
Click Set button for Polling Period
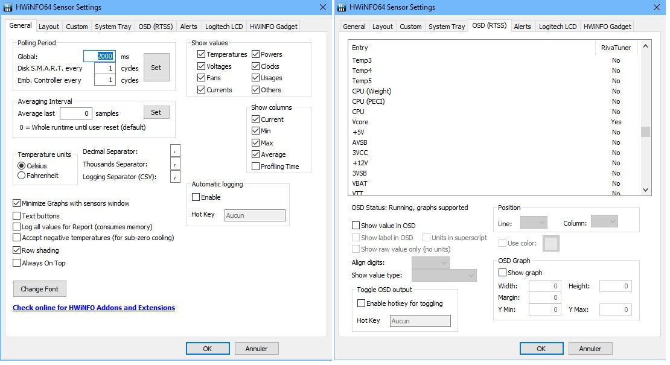click(x=156, y=68)
